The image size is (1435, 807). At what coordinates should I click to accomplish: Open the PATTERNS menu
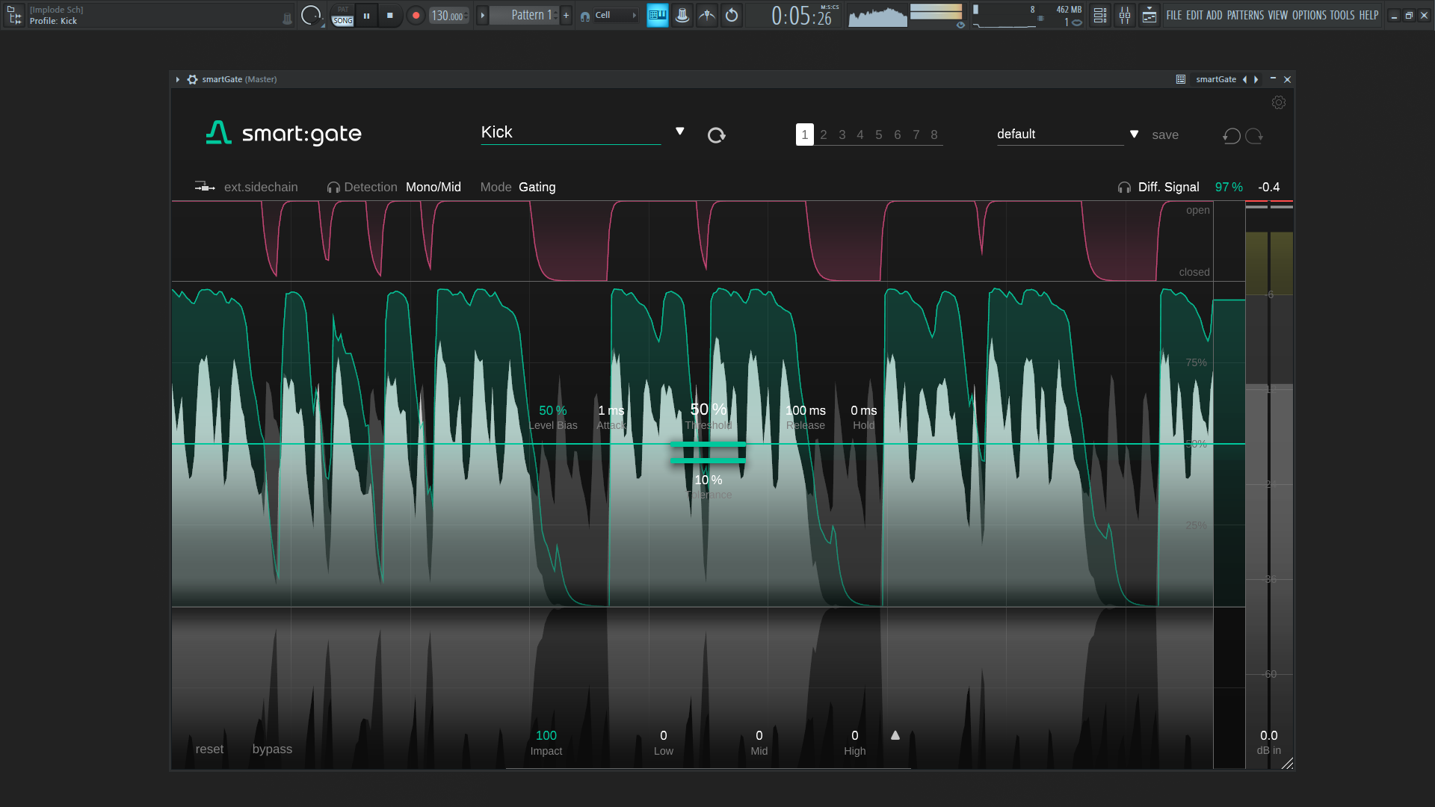[x=1245, y=15]
